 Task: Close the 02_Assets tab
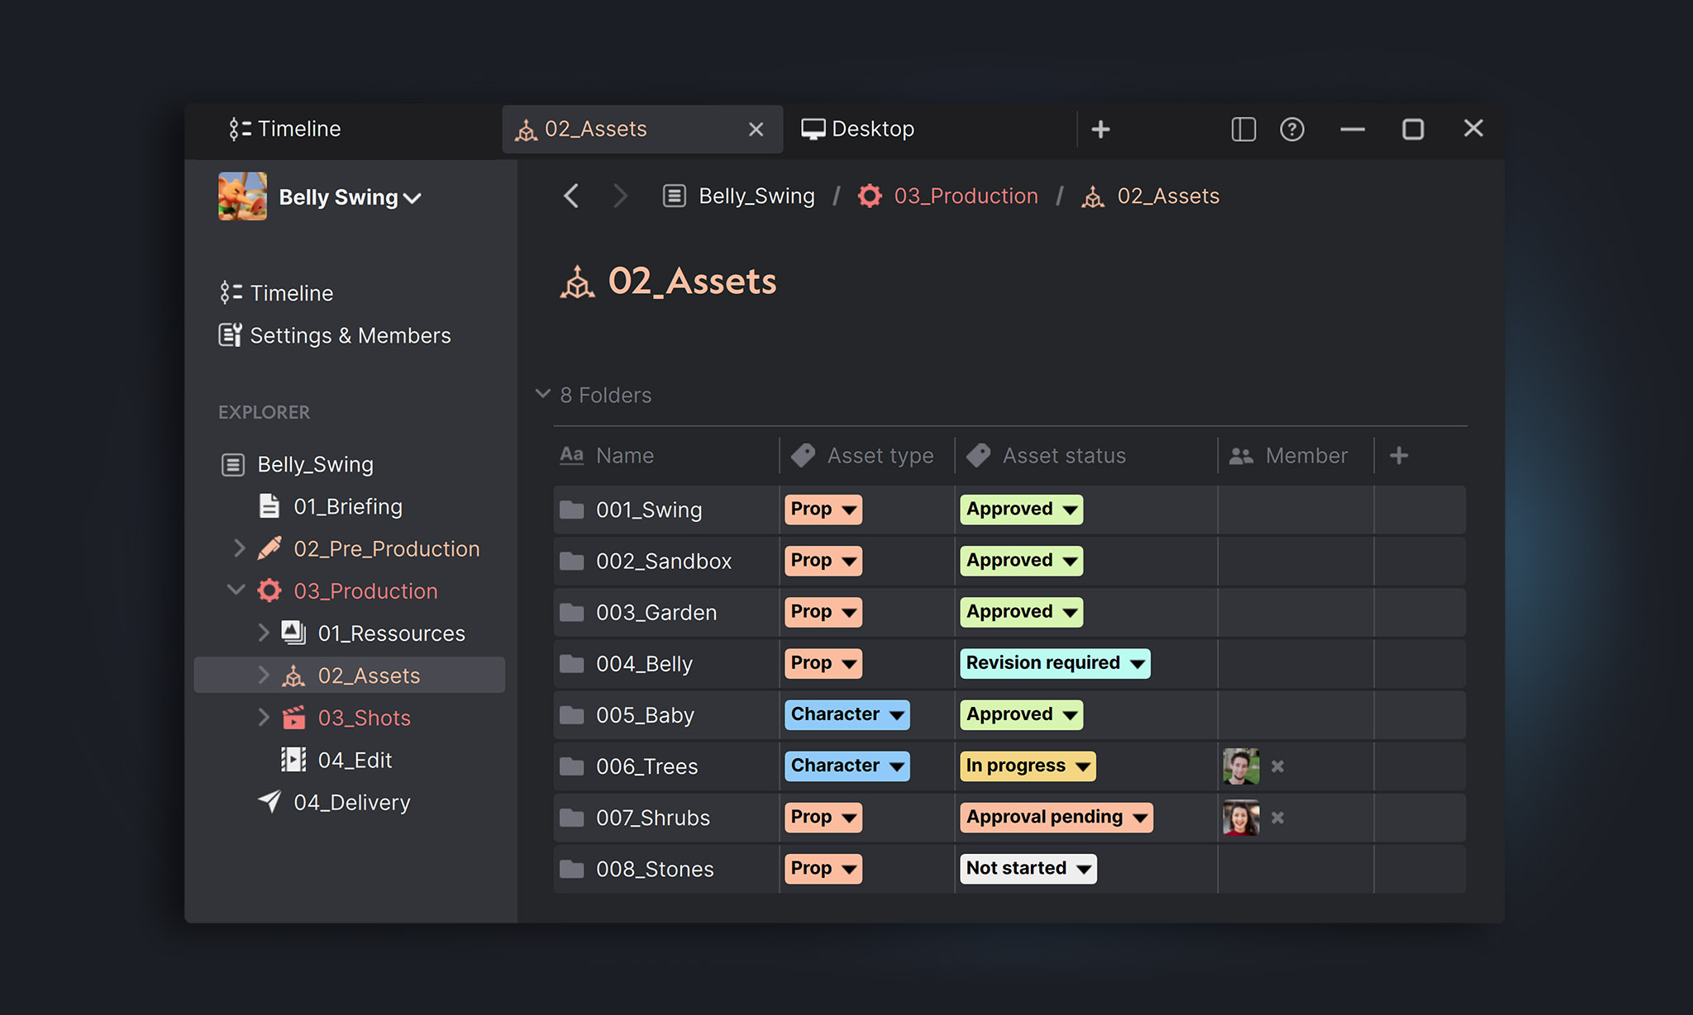[x=756, y=129]
